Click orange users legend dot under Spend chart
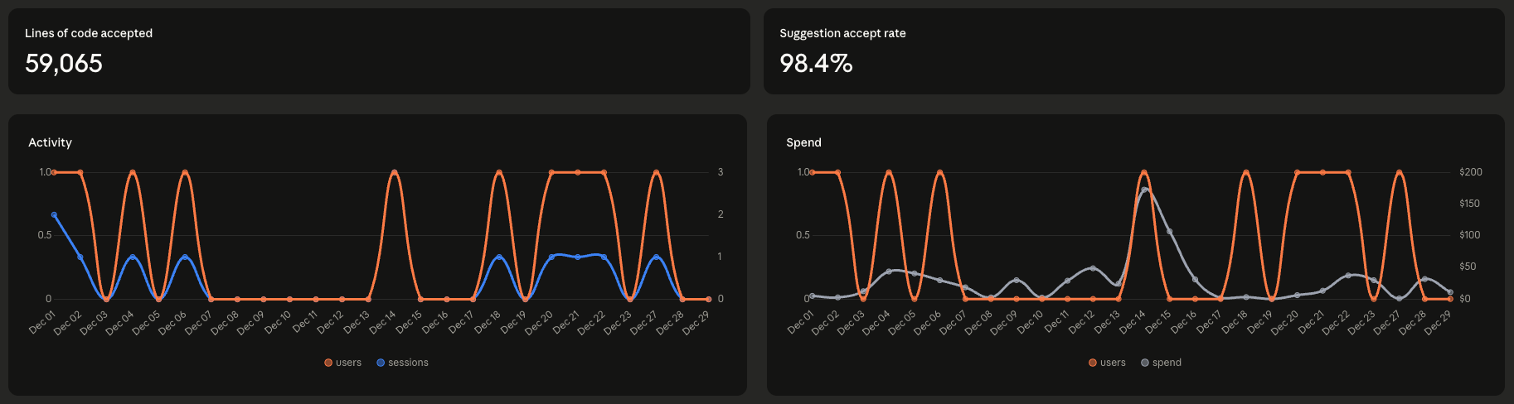The image size is (1514, 404). (1093, 363)
